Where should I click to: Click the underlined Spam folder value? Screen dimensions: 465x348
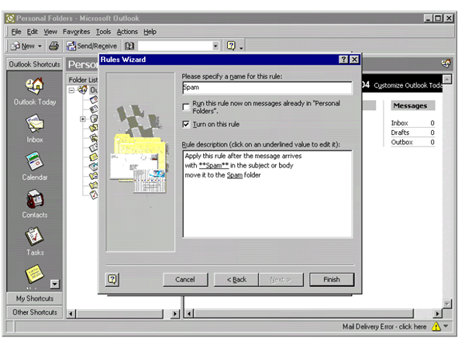tap(235, 175)
